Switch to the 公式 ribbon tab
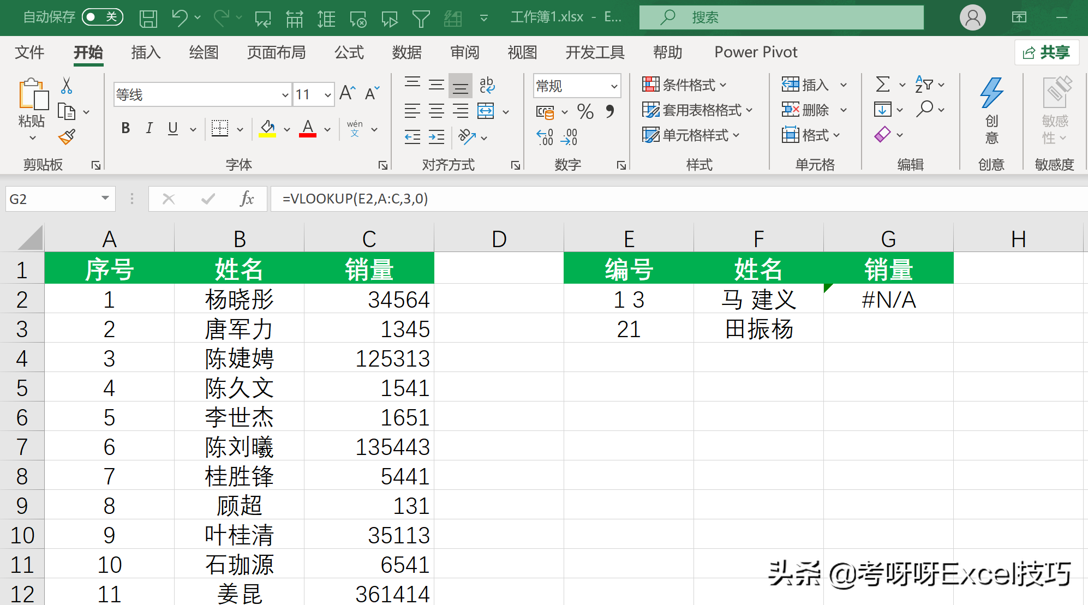The image size is (1088, 605). 349,52
